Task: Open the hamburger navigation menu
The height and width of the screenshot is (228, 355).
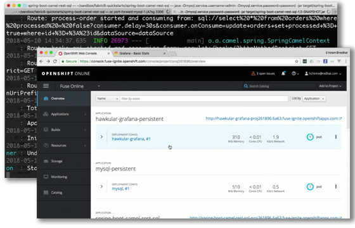Action: coord(46,85)
